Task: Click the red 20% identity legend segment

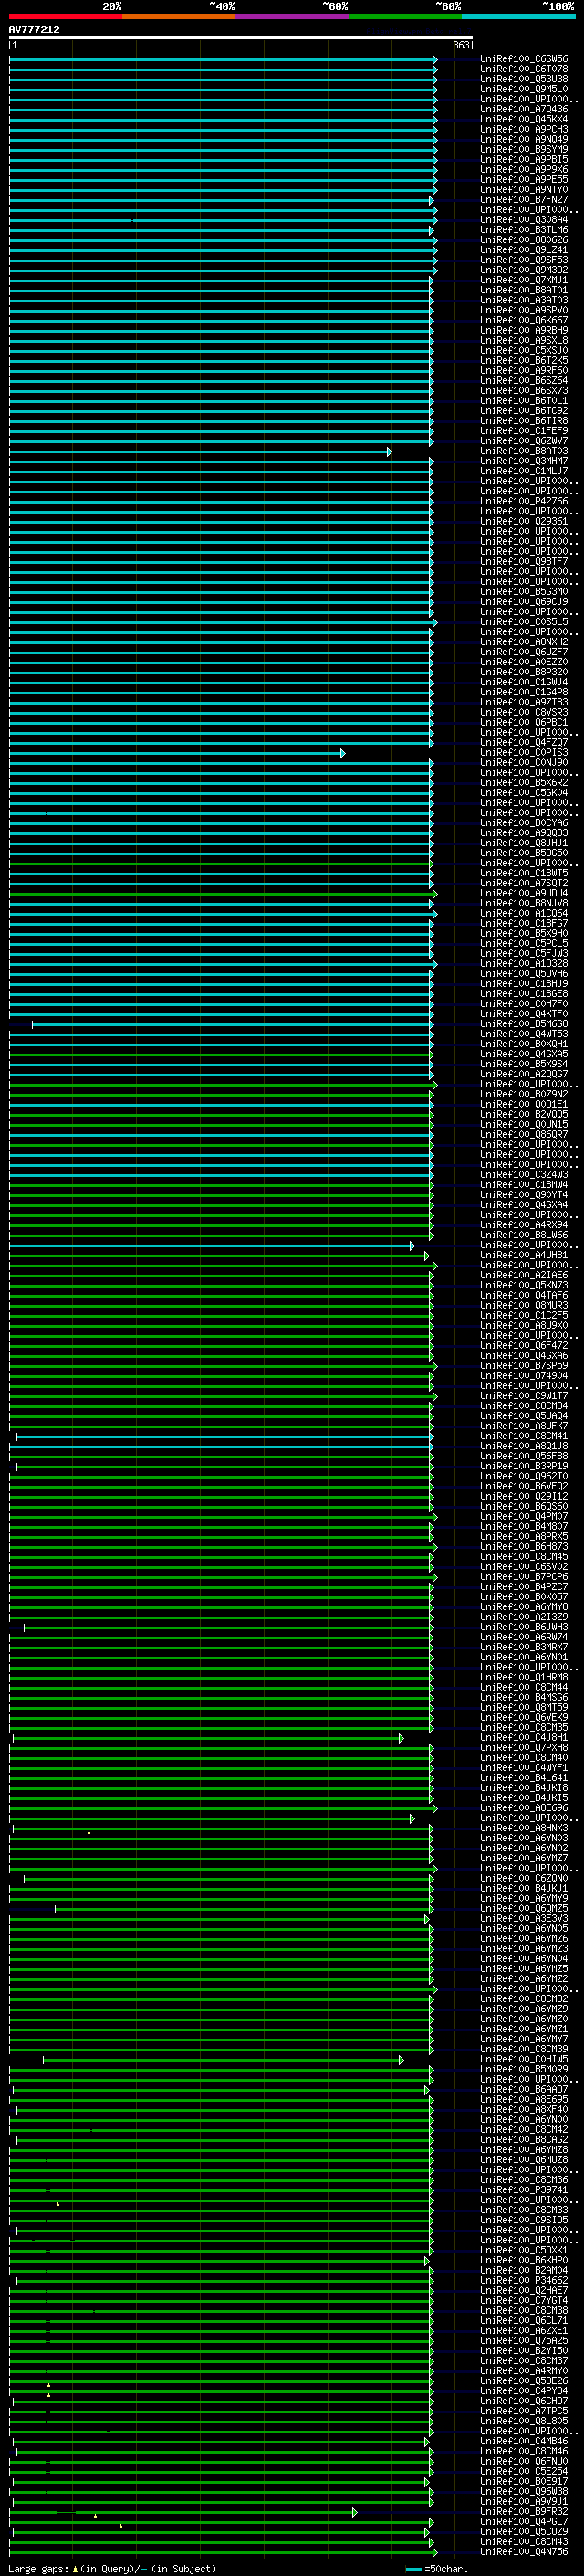Action: [x=65, y=17]
